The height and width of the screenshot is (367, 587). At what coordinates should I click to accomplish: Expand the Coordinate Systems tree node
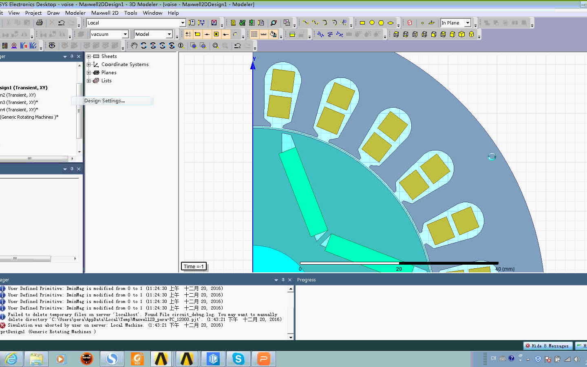[89, 64]
